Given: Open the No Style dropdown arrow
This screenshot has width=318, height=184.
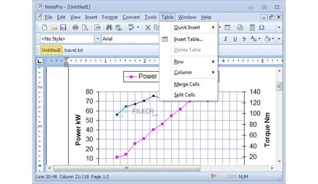Looking at the screenshot, I should point(97,39).
